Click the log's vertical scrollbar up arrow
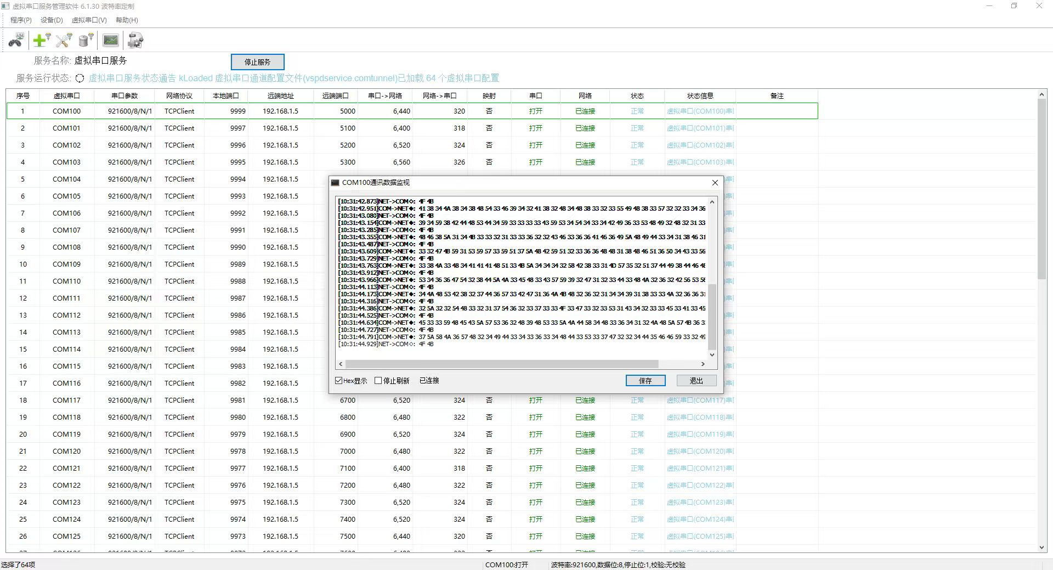This screenshot has height=570, width=1053. [x=712, y=202]
